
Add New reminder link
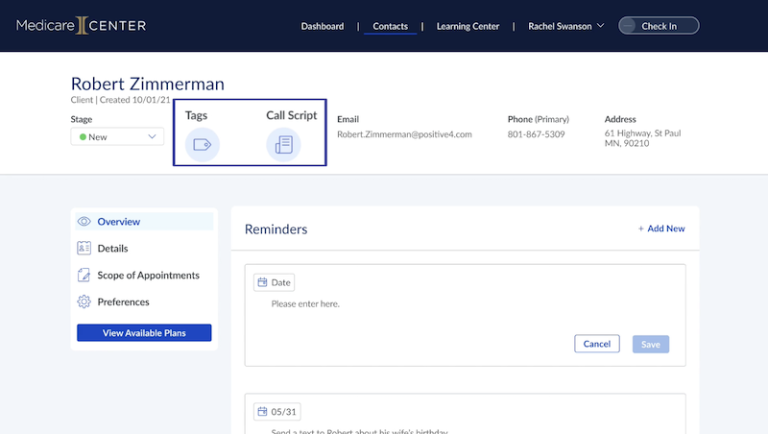click(661, 229)
